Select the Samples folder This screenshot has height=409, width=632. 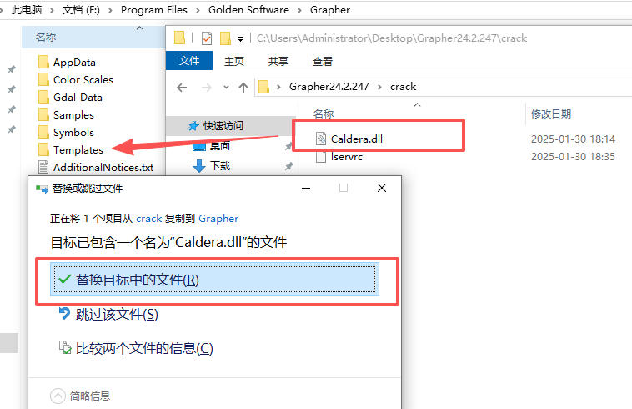66,115
